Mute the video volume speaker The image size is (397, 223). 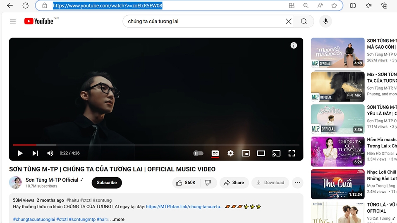pos(50,153)
